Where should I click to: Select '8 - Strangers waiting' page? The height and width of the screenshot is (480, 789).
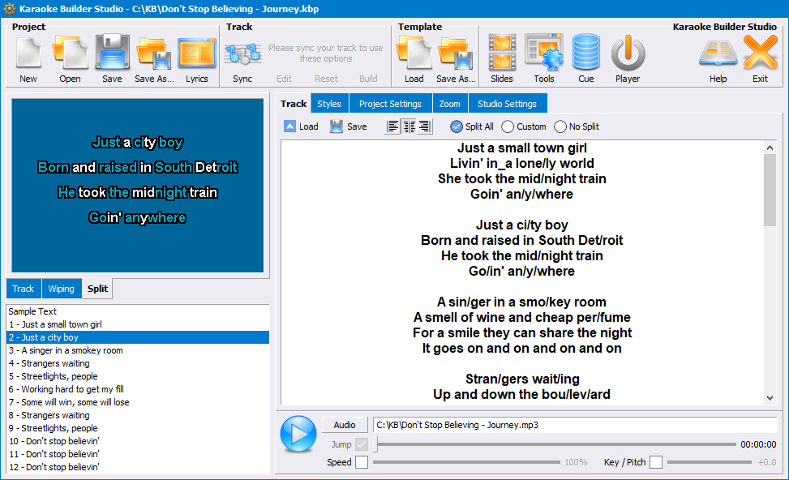137,415
